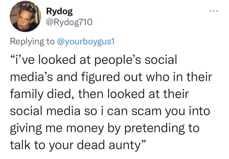Click the phrase "dead aunty"
229x159 pixels.
[109, 145]
